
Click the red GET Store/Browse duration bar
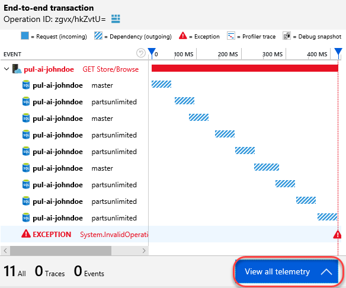pos(245,68)
